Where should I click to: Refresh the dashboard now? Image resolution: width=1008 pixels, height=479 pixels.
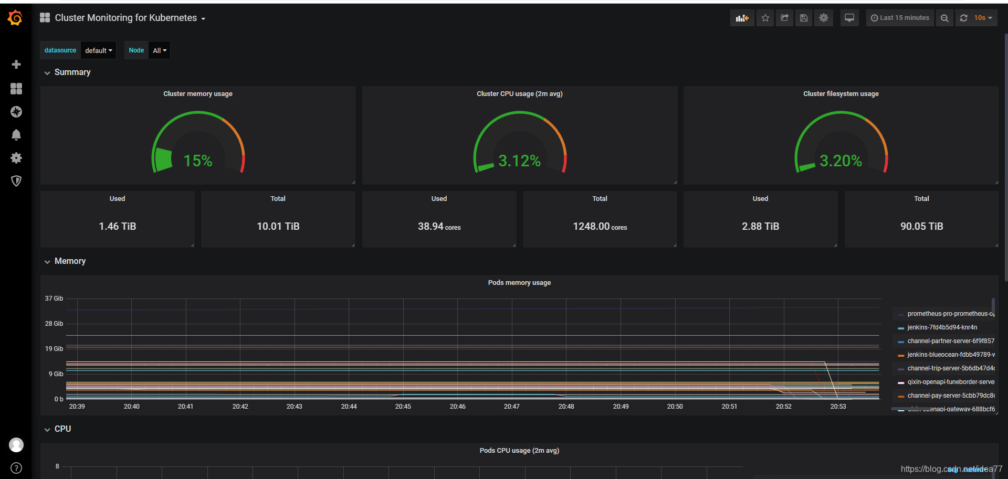[963, 18]
